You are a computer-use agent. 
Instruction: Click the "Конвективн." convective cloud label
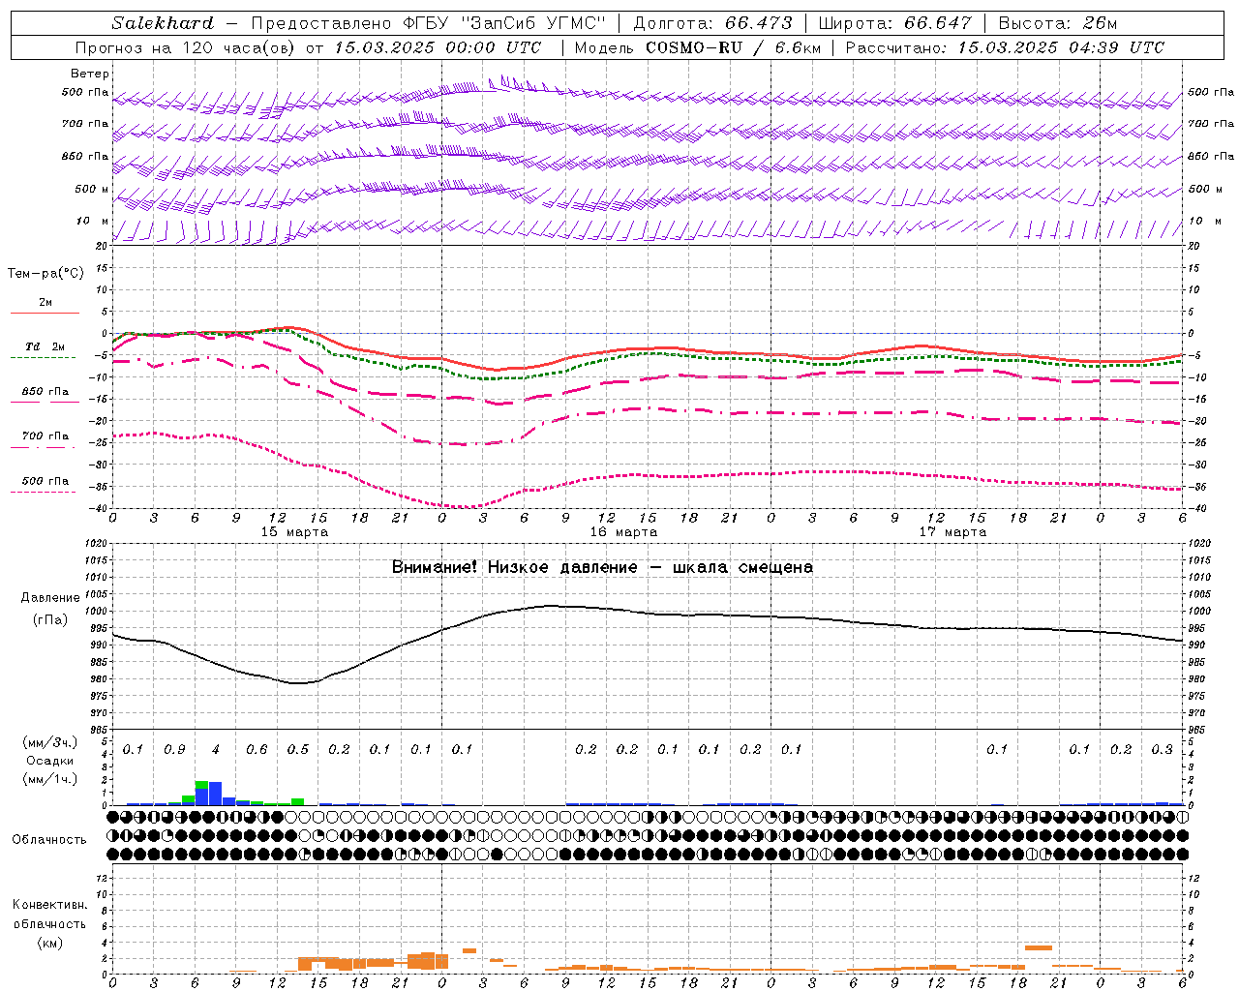tap(49, 905)
